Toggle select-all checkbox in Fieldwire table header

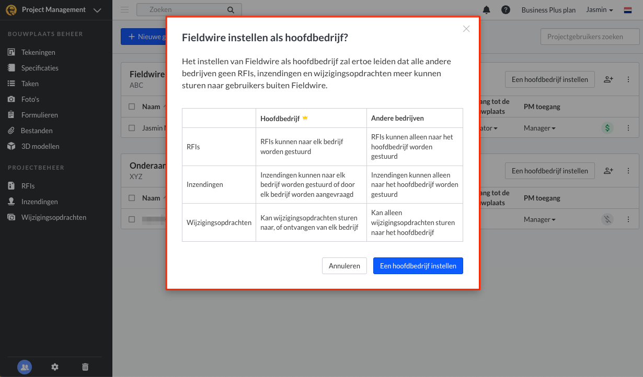[132, 107]
